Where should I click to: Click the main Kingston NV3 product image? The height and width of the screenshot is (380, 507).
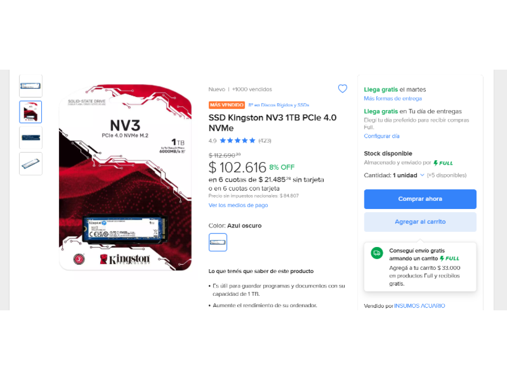(125, 177)
